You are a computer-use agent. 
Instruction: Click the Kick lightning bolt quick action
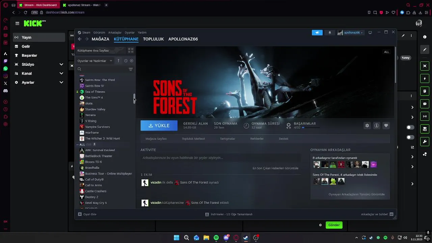tap(425, 79)
